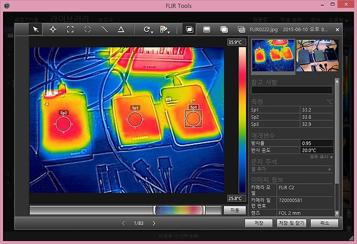Choose the ellipse circle measurement tool

(87, 29)
